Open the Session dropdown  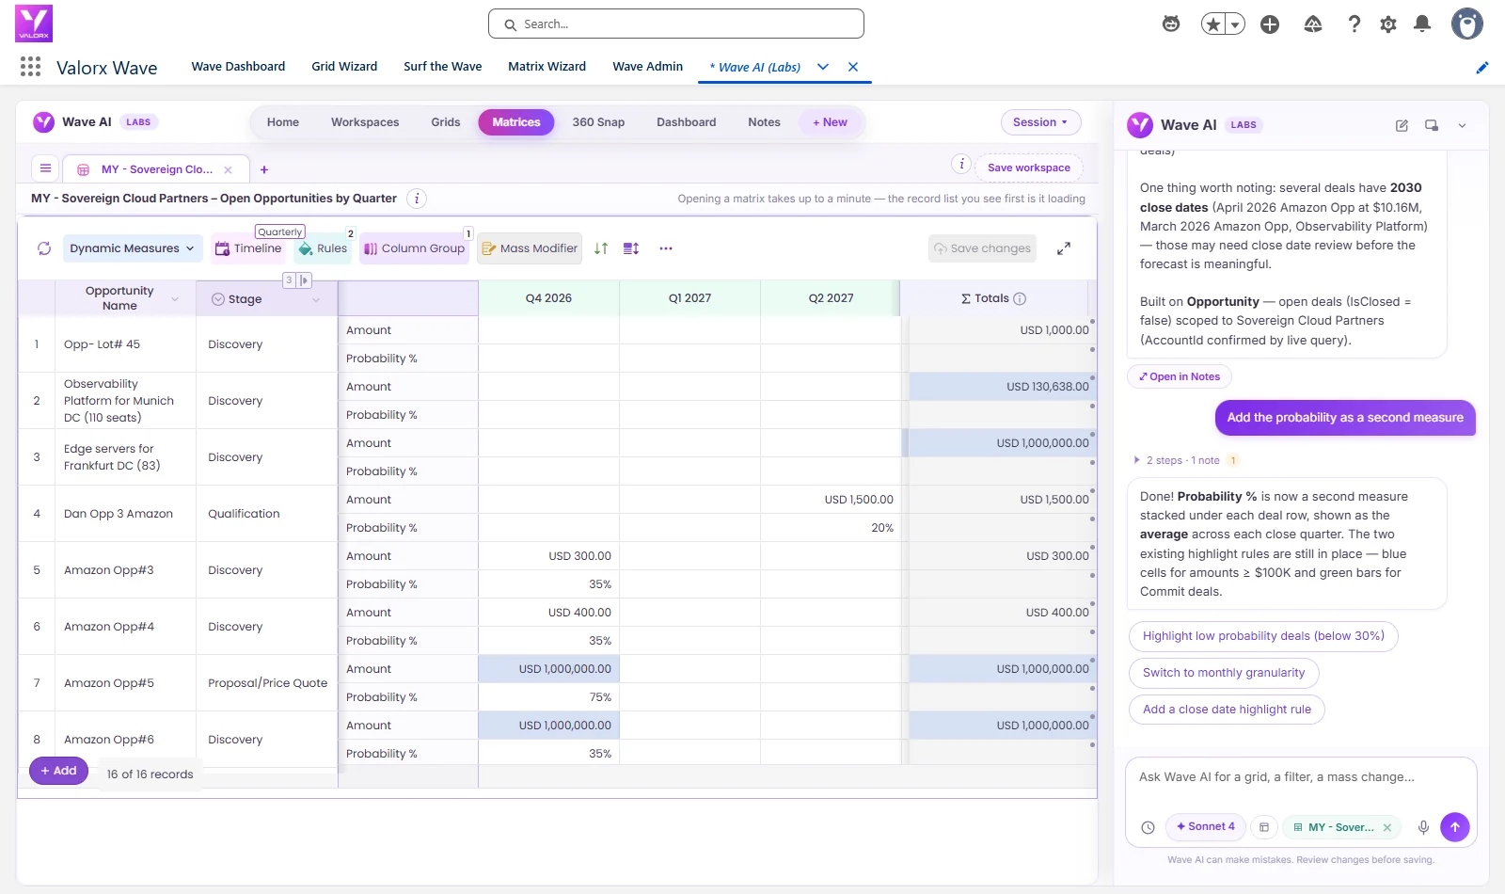pos(1040,122)
